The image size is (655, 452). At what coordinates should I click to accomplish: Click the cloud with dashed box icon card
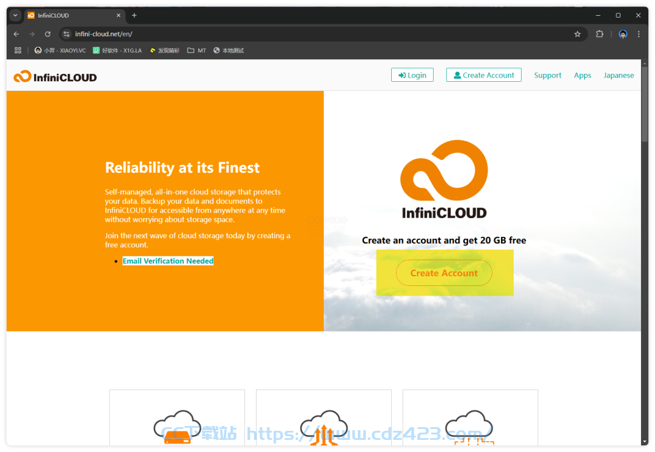tap(471, 418)
